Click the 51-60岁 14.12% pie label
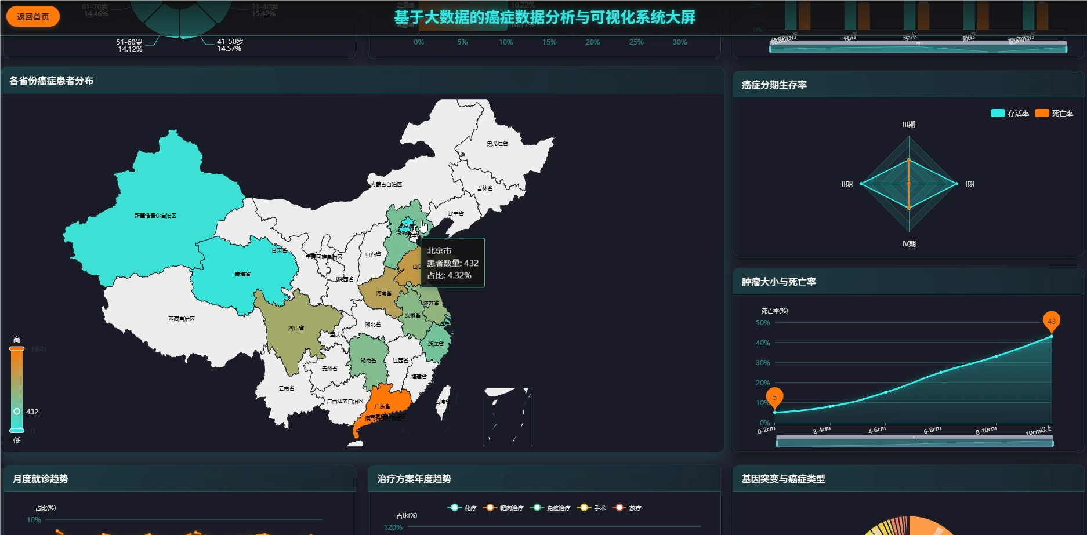The height and width of the screenshot is (535, 1087). [x=129, y=45]
